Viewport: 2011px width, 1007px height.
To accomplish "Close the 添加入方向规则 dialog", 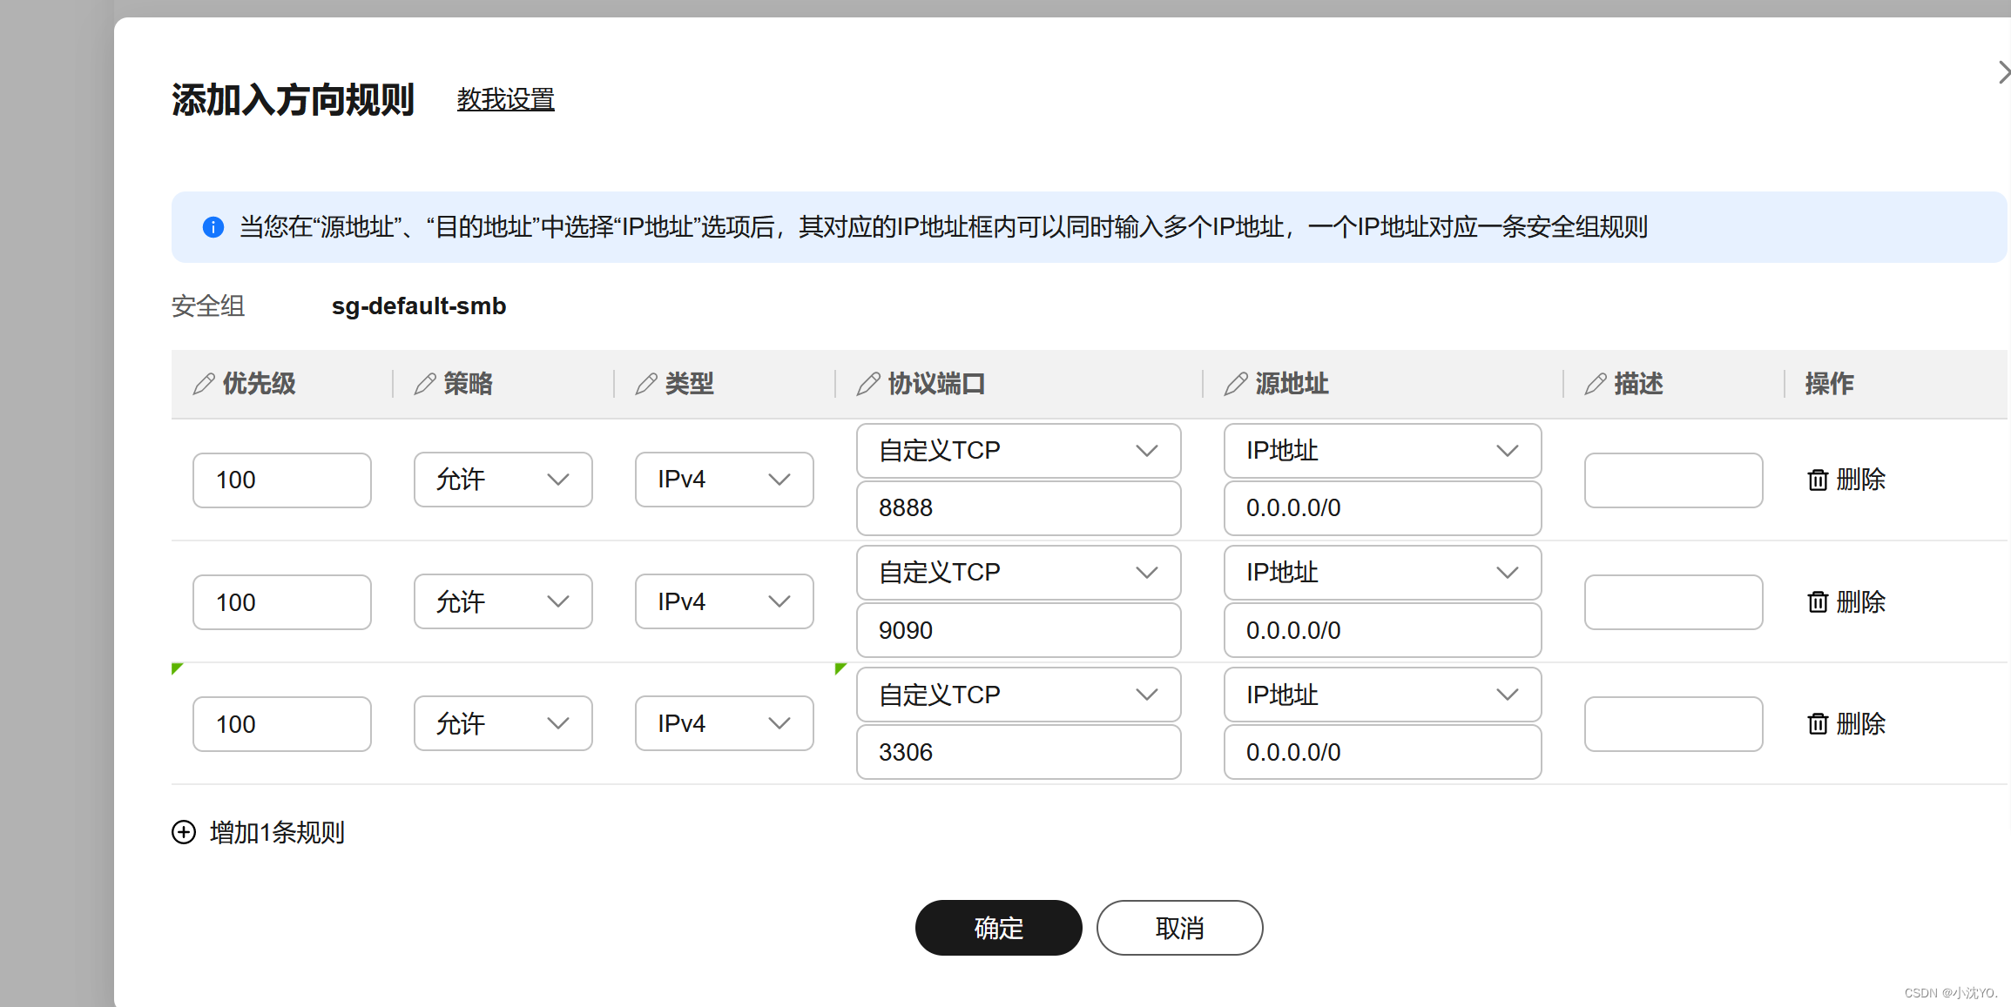I will pos(2003,72).
